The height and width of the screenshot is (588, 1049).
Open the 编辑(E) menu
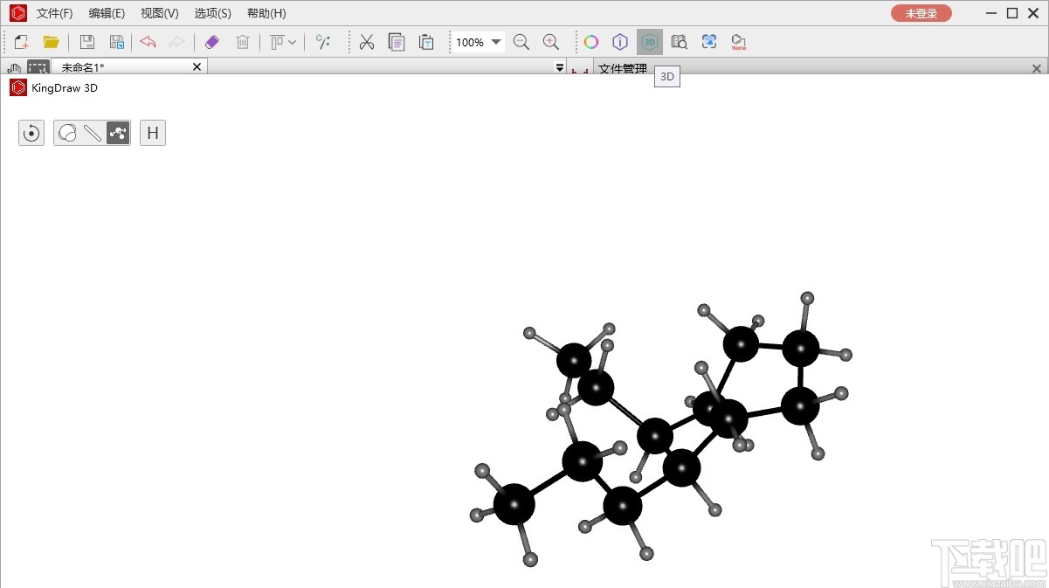(107, 13)
